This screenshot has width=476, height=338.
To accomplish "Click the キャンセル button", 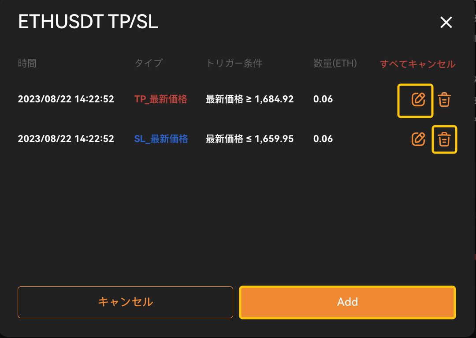I will tap(125, 302).
